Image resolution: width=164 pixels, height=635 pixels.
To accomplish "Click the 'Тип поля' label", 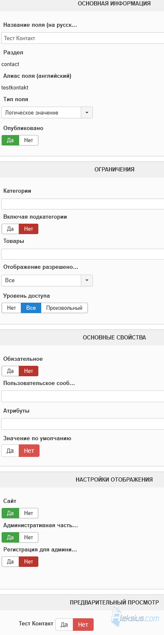I will pos(16,99).
